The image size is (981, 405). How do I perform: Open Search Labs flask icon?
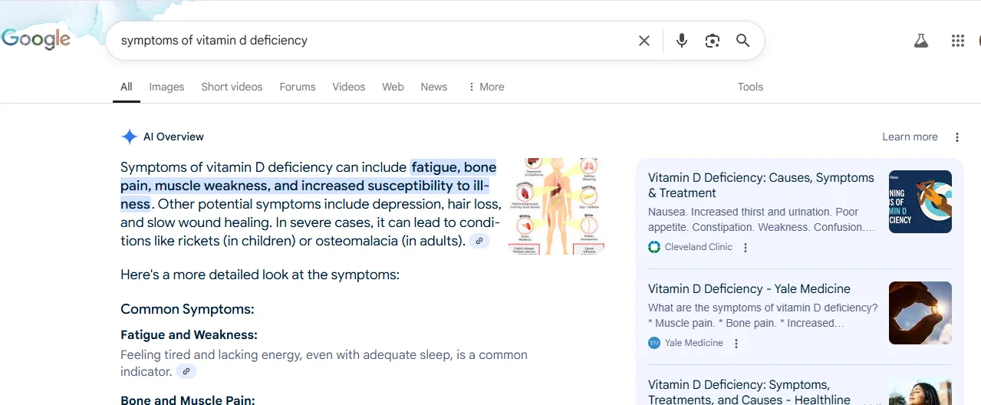click(921, 41)
